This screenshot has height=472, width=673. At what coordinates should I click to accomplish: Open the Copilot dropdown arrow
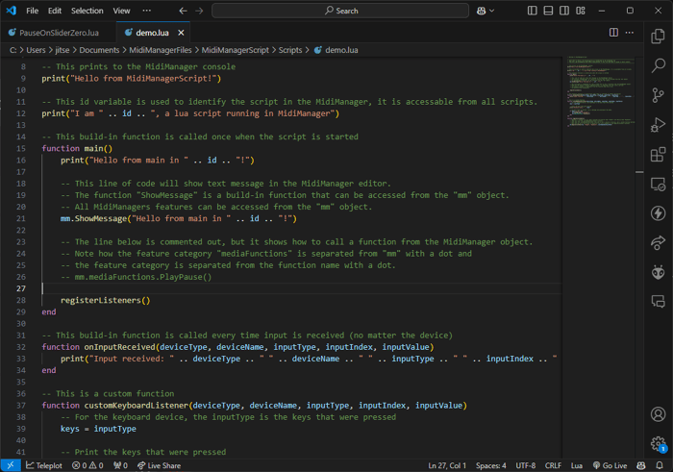point(492,11)
